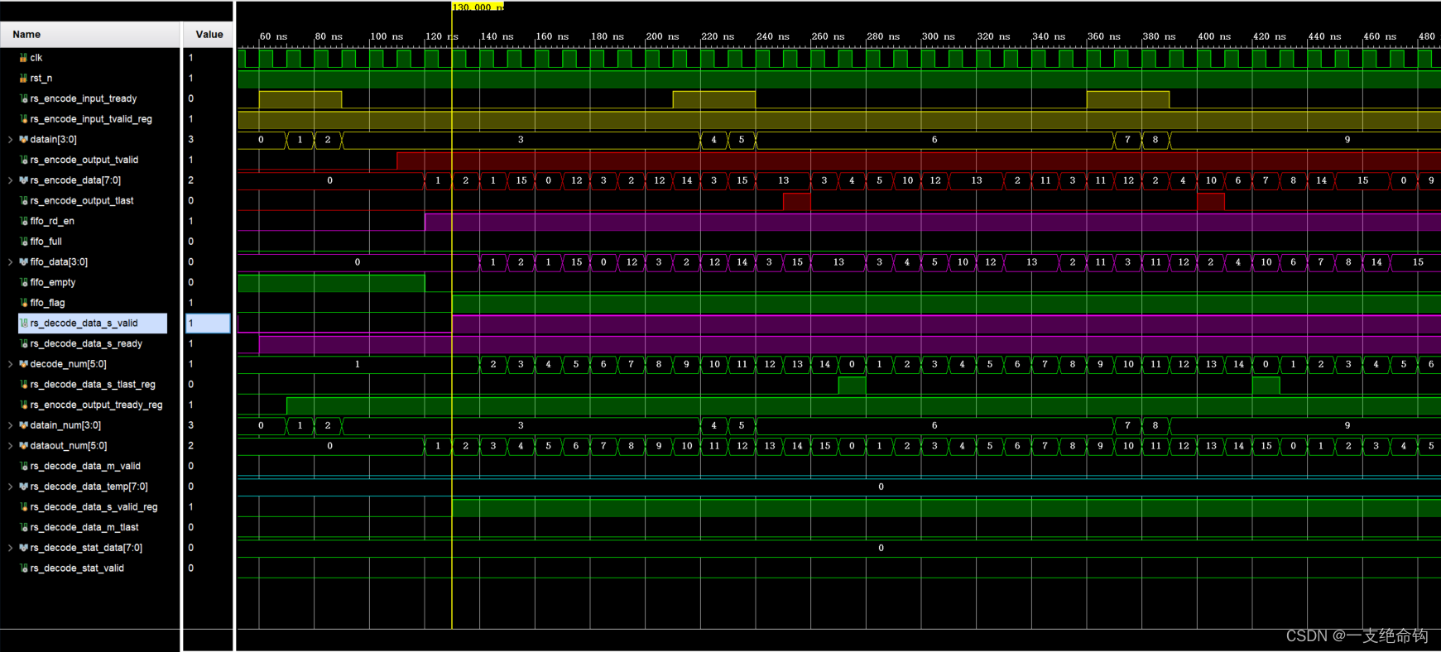Click the rs_decode_data_temp[7:0] bus icon
1441x652 pixels.
[x=23, y=487]
